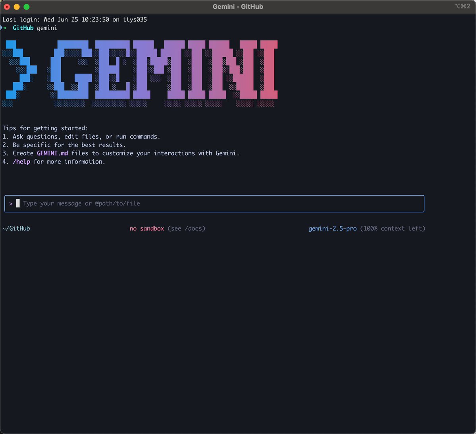Click '(100% context left)' indicator
The width and height of the screenshot is (476, 434).
pyautogui.click(x=393, y=228)
